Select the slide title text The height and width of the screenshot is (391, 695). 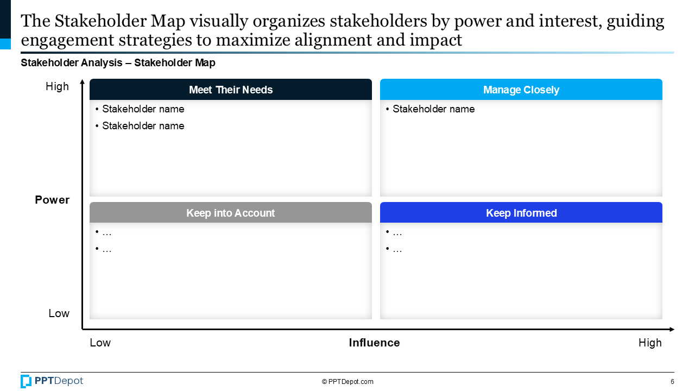[x=343, y=30]
